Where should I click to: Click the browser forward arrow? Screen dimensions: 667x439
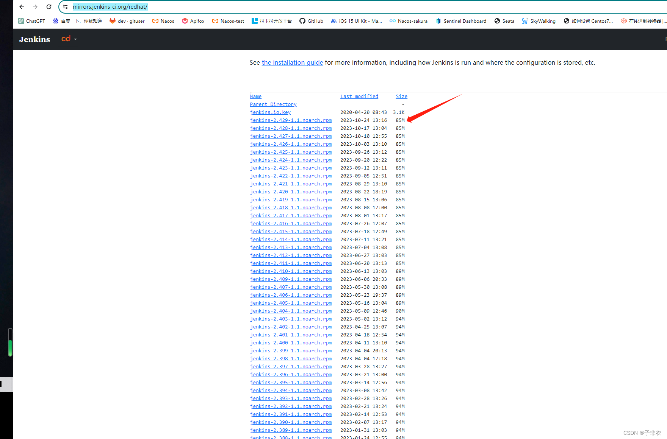point(35,7)
